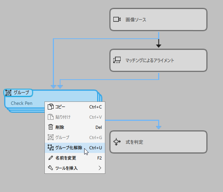Expand the ツールを挿入 submenu arrow

pos(100,168)
